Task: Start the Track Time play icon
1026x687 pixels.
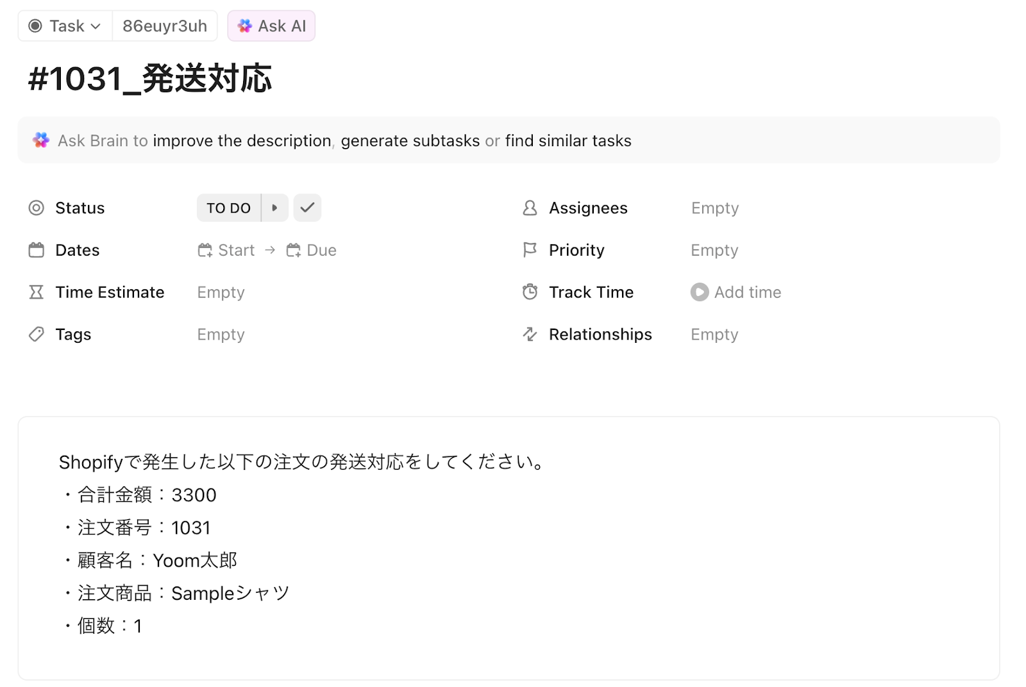Action: tap(700, 292)
